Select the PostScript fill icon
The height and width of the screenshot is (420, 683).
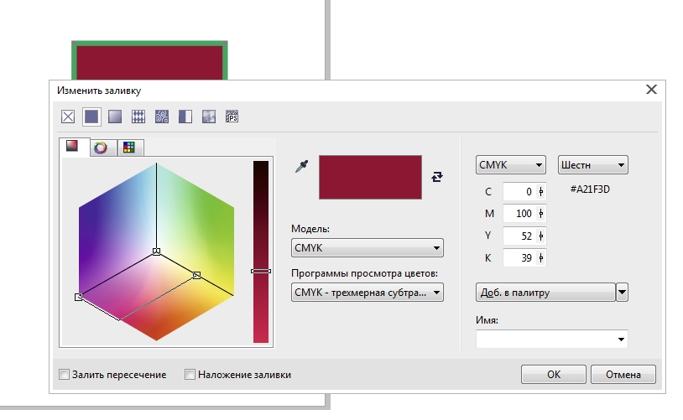(232, 117)
